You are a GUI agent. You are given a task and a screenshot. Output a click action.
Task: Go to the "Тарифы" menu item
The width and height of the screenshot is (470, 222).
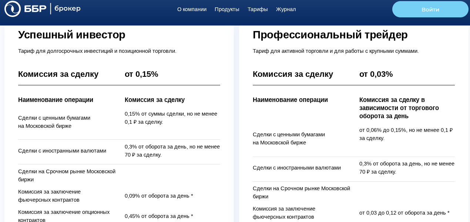pyautogui.click(x=258, y=9)
